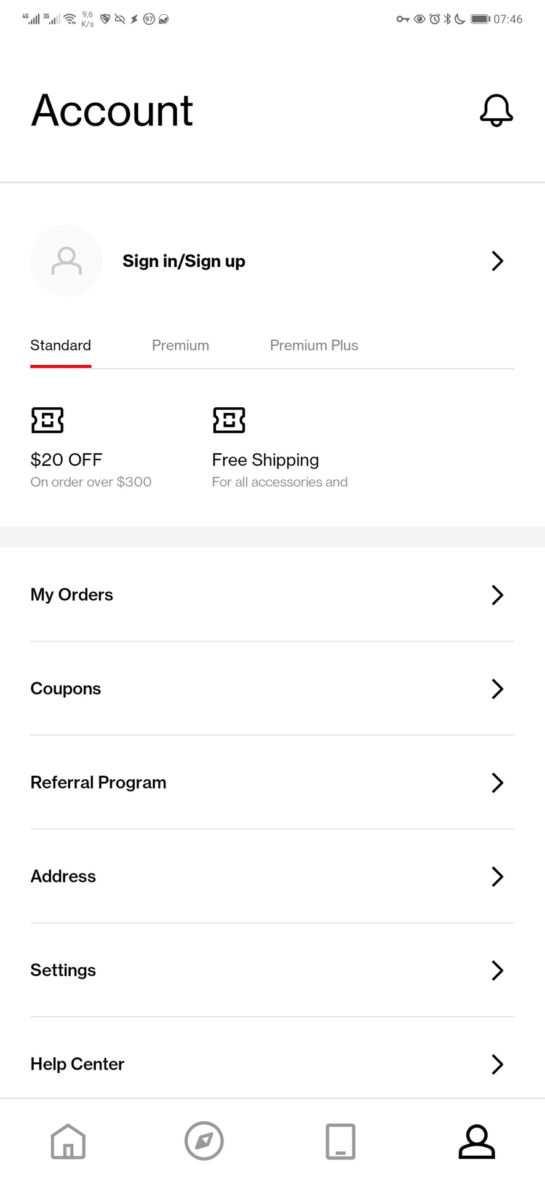Switch to the Premium Plus tab
The width and height of the screenshot is (545, 1181).
click(x=314, y=346)
